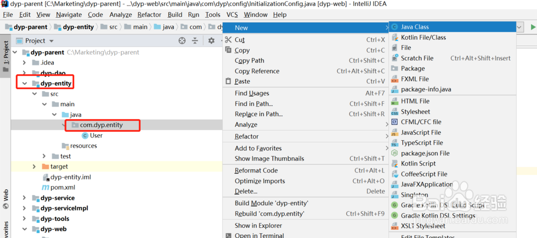537x238 pixels.
Task: Select Kotlin File/Class entry
Action: pyautogui.click(x=423, y=37)
